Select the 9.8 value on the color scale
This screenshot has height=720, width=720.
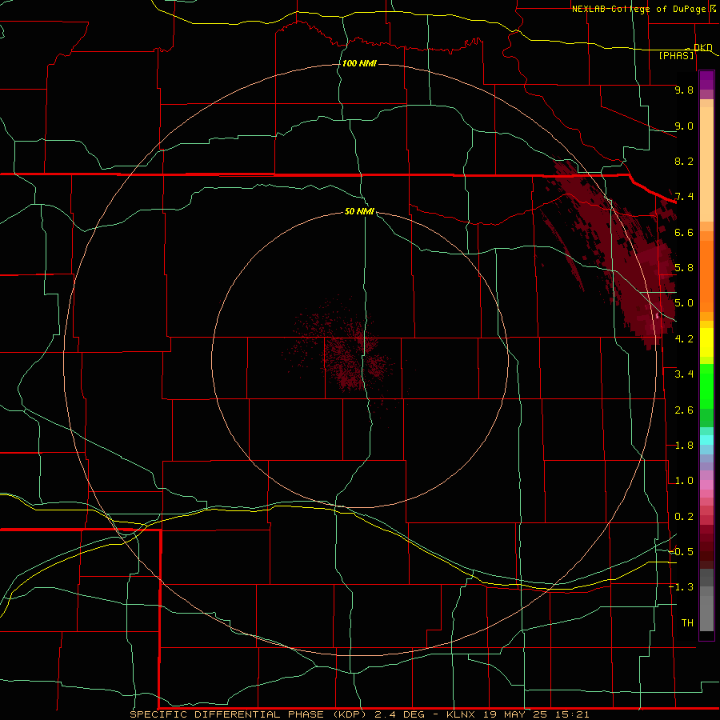(684, 90)
